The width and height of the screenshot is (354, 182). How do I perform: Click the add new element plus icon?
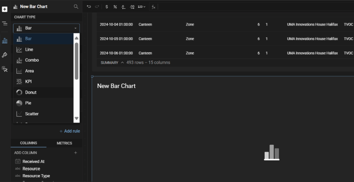tap(5, 9)
